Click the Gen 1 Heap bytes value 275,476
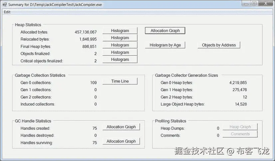Image resolution: width=275 pixels, height=161 pixels. (240, 90)
